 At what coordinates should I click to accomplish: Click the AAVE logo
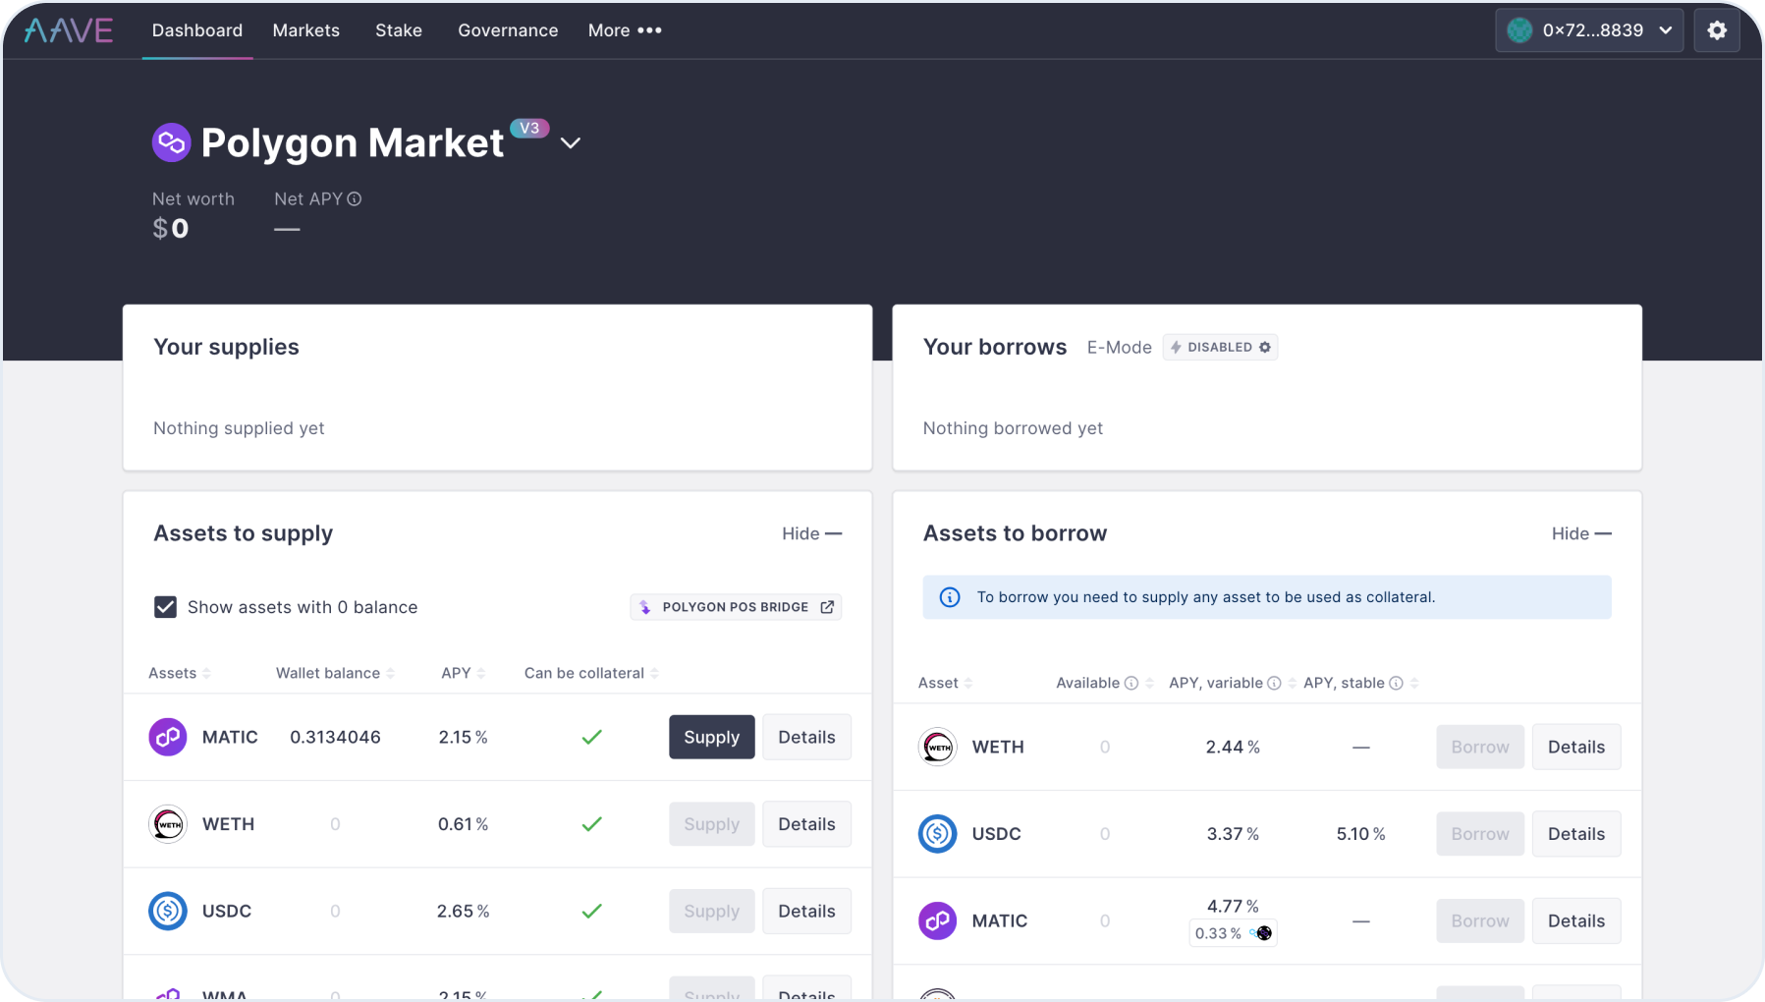(69, 30)
